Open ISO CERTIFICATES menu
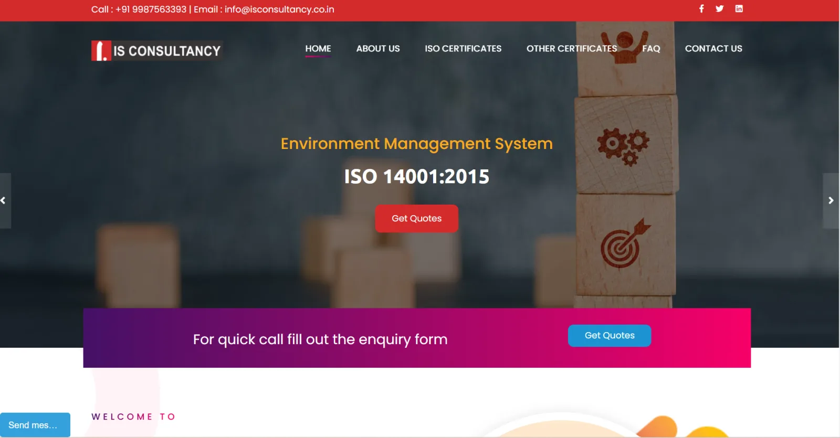 pos(463,49)
